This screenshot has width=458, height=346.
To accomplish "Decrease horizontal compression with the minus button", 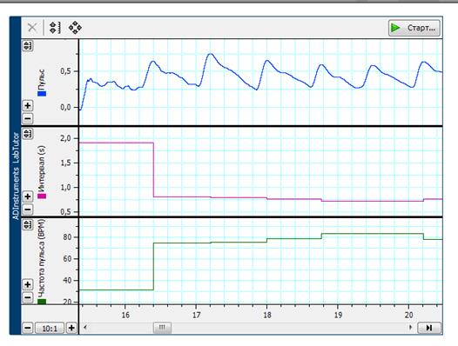I will [28, 329].
